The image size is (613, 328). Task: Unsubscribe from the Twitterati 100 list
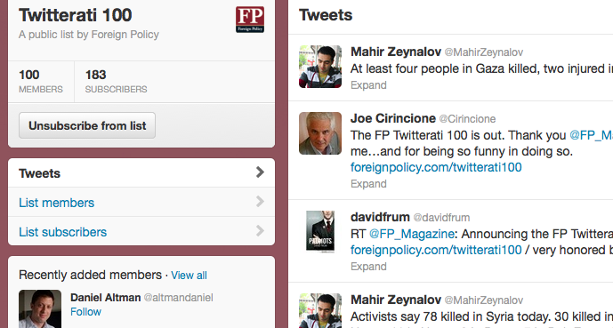[87, 125]
